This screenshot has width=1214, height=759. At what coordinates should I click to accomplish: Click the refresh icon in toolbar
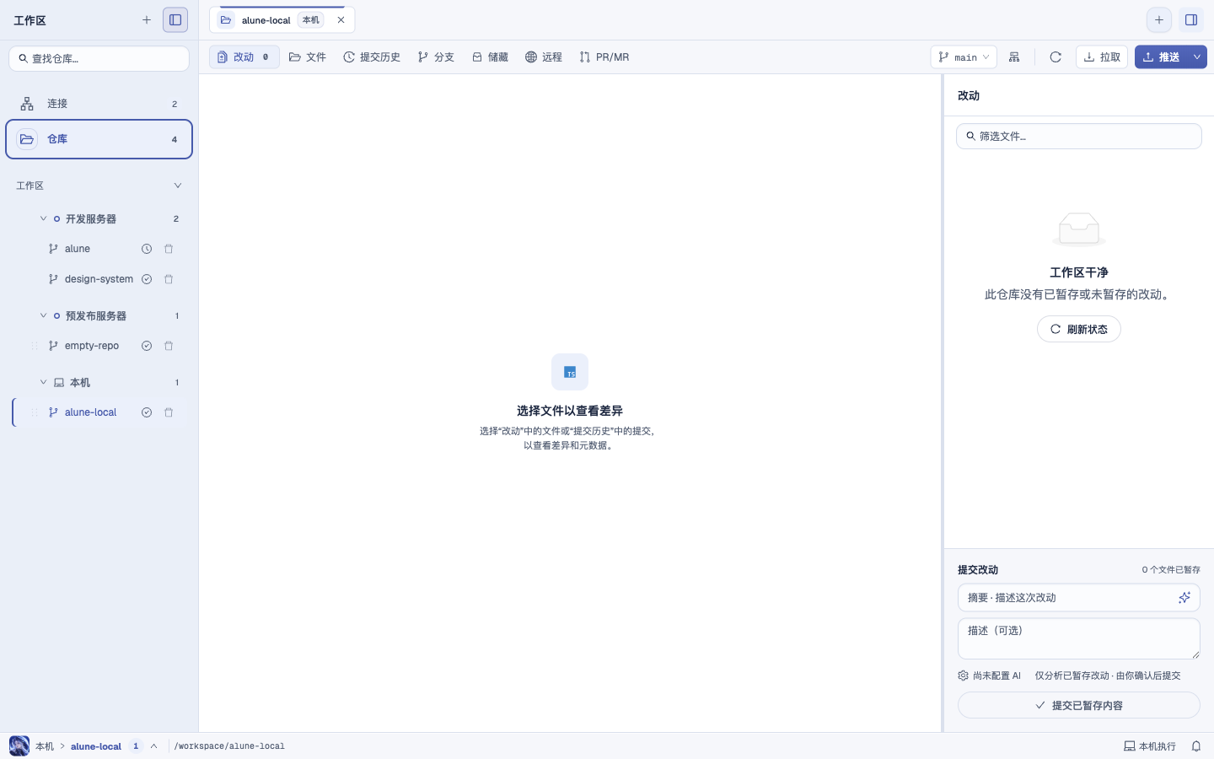[x=1056, y=57]
